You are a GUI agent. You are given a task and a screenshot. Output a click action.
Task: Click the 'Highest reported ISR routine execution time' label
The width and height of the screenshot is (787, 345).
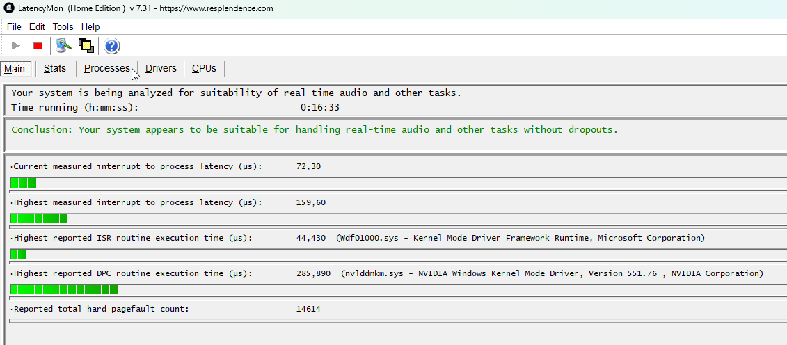click(x=132, y=238)
